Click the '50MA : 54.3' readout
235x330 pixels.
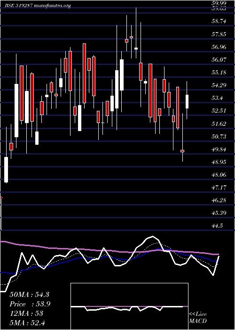[x=29, y=295]
